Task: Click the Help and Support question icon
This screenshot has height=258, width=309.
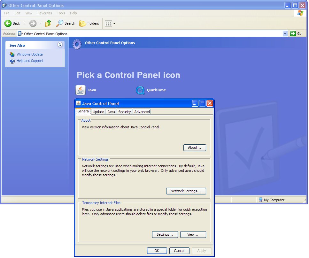Action: pos(12,61)
